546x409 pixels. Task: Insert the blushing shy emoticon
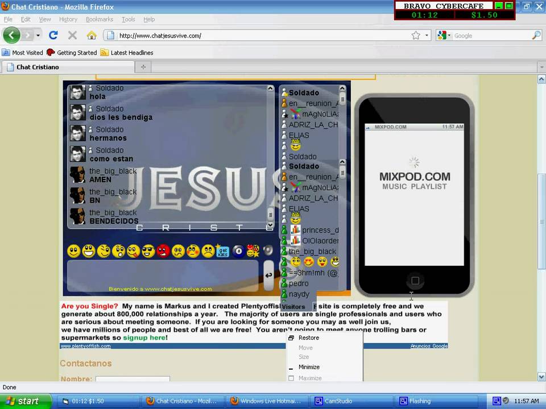pyautogui.click(x=193, y=251)
